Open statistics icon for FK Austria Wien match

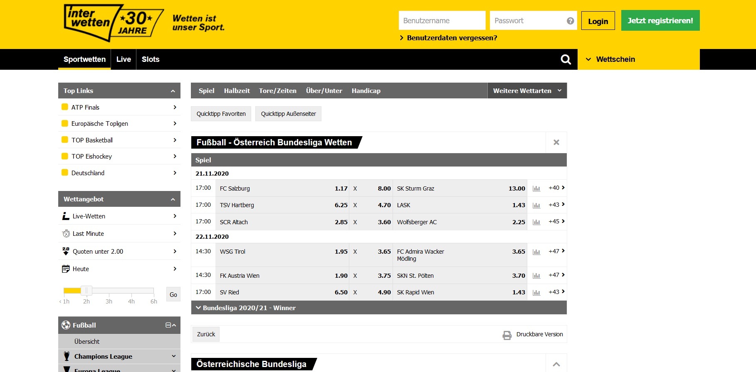(x=536, y=276)
